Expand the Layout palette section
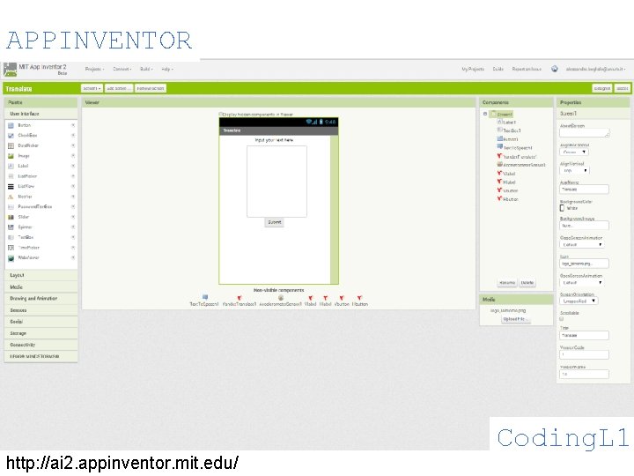This screenshot has height=476, width=634. [41, 275]
